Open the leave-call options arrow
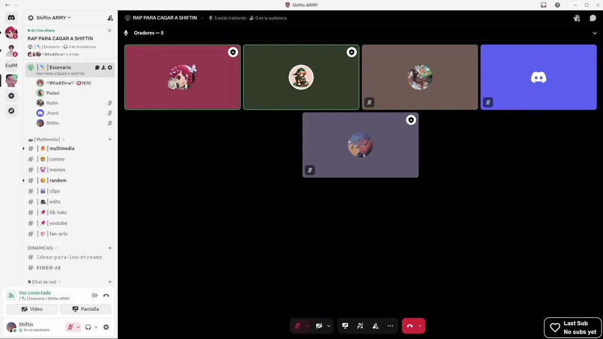 [420, 326]
